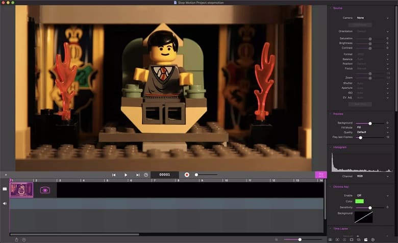Image resolution: width=398 pixels, height=243 pixels.
Task: Click the camera capture placeholder frame
Action: click(45, 190)
